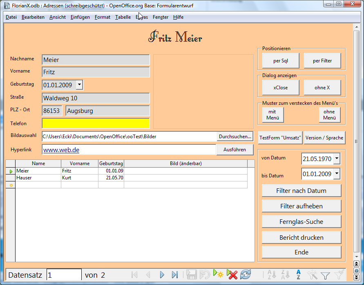Image resolution: width=364 pixels, height=285 pixels.
Task: Click the previous page double-arrow below scrollbar
Action: (x=356, y=264)
